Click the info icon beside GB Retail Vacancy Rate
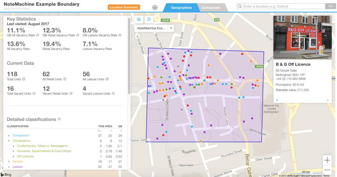The height and width of the screenshot is (177, 337). coord(78,35)
